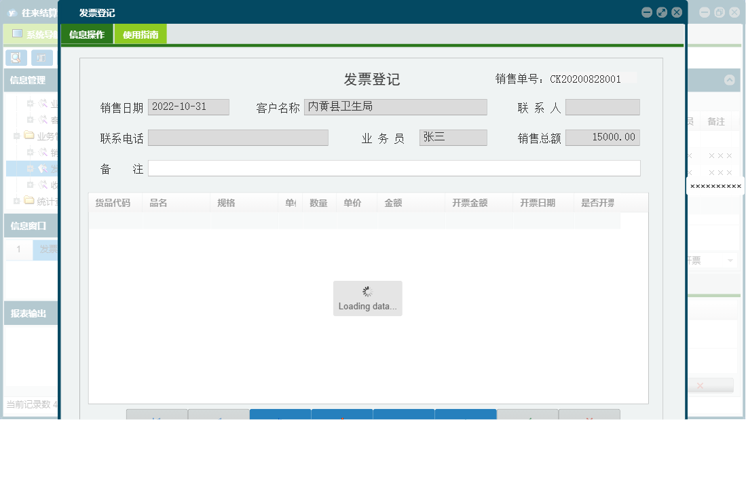
Task: Open the 业务管理 folder icon in the tree
Action: (29, 134)
